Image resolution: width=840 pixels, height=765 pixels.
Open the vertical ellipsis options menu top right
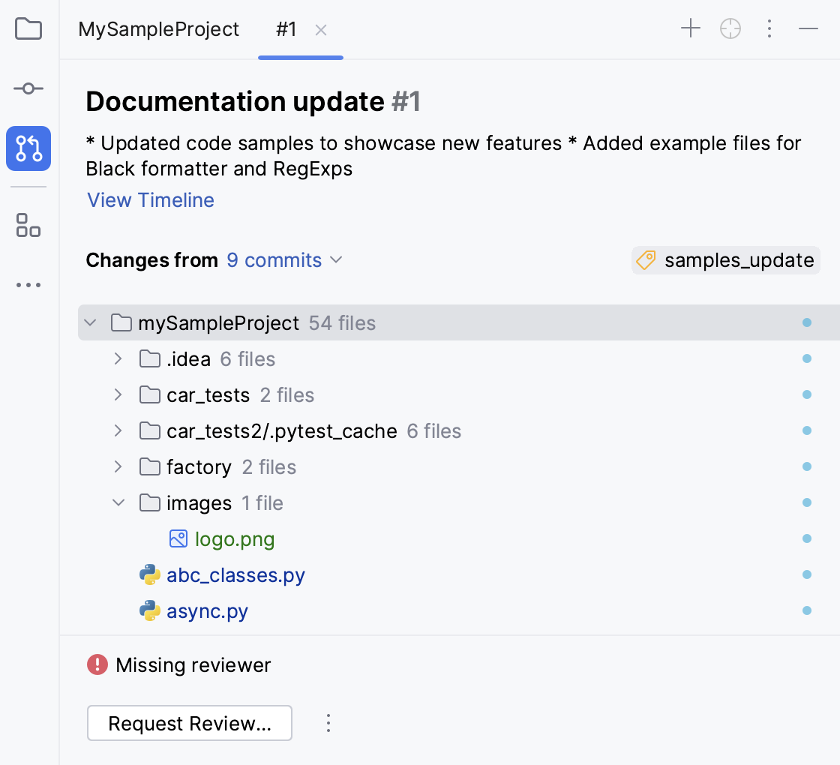coord(769,28)
